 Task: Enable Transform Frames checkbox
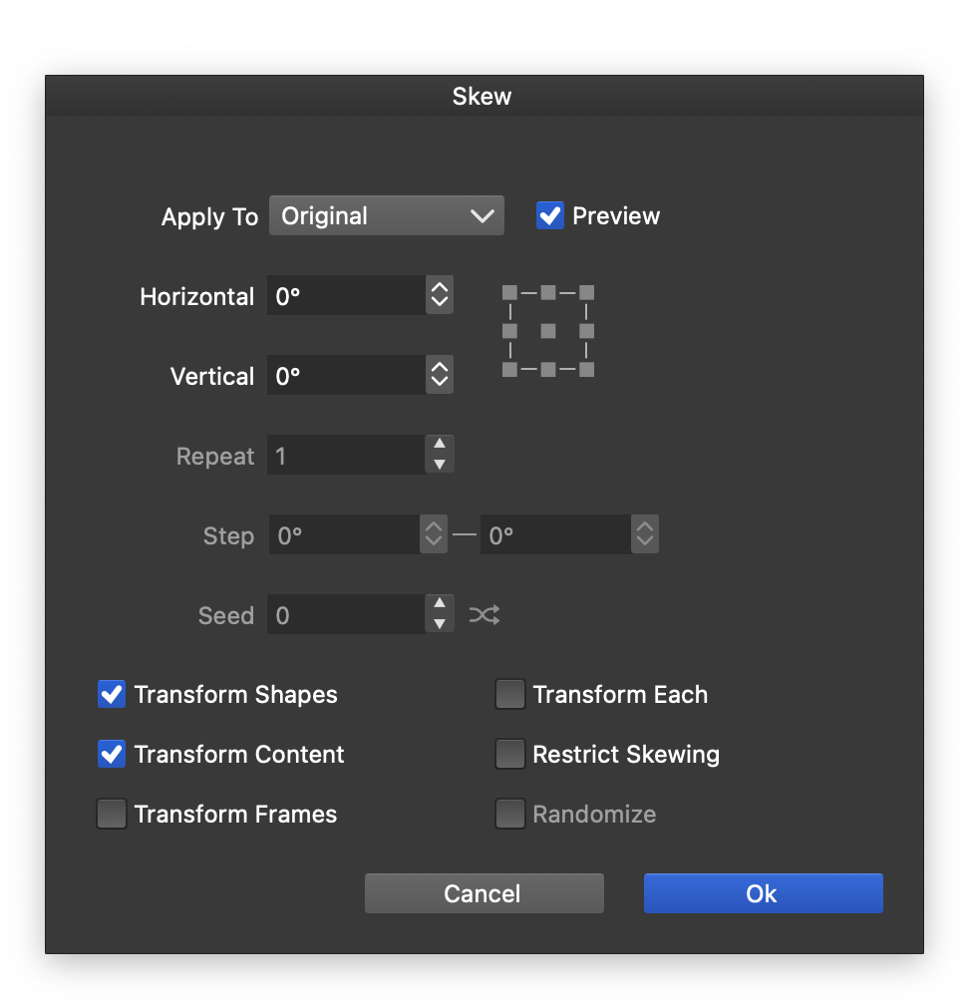pyautogui.click(x=112, y=815)
